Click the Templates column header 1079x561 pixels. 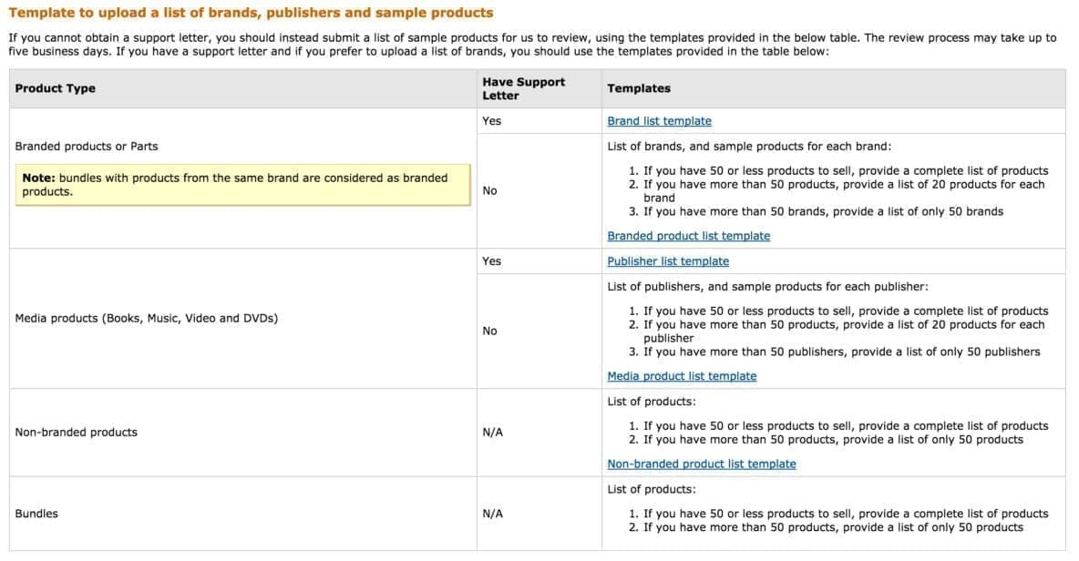pyautogui.click(x=638, y=88)
